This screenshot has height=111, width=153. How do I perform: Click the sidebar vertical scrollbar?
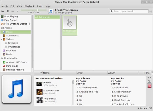point(32,41)
